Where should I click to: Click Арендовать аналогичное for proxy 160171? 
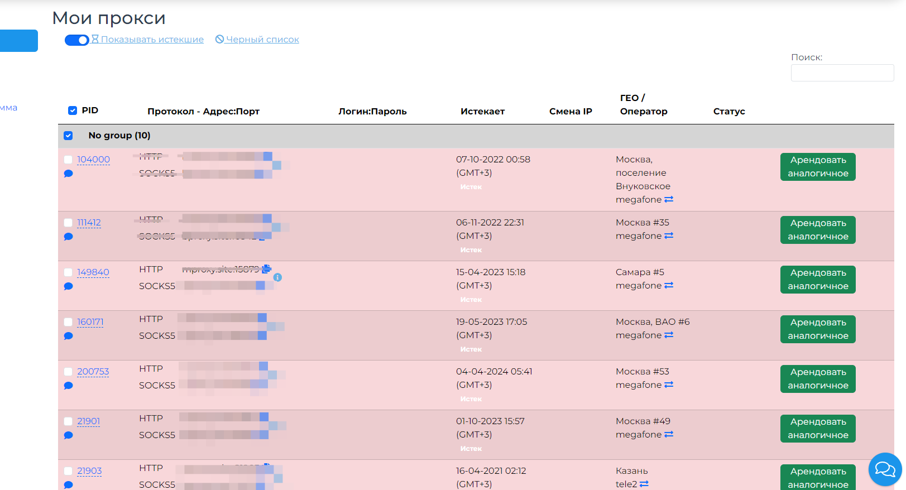(x=818, y=329)
